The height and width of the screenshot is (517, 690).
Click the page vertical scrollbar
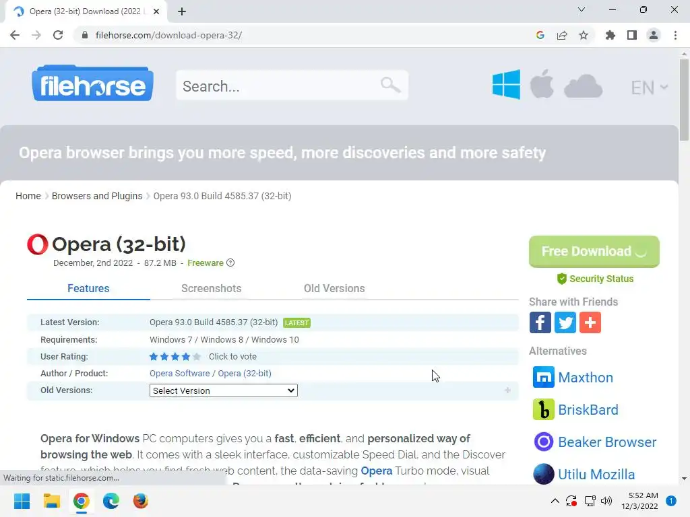[x=684, y=100]
